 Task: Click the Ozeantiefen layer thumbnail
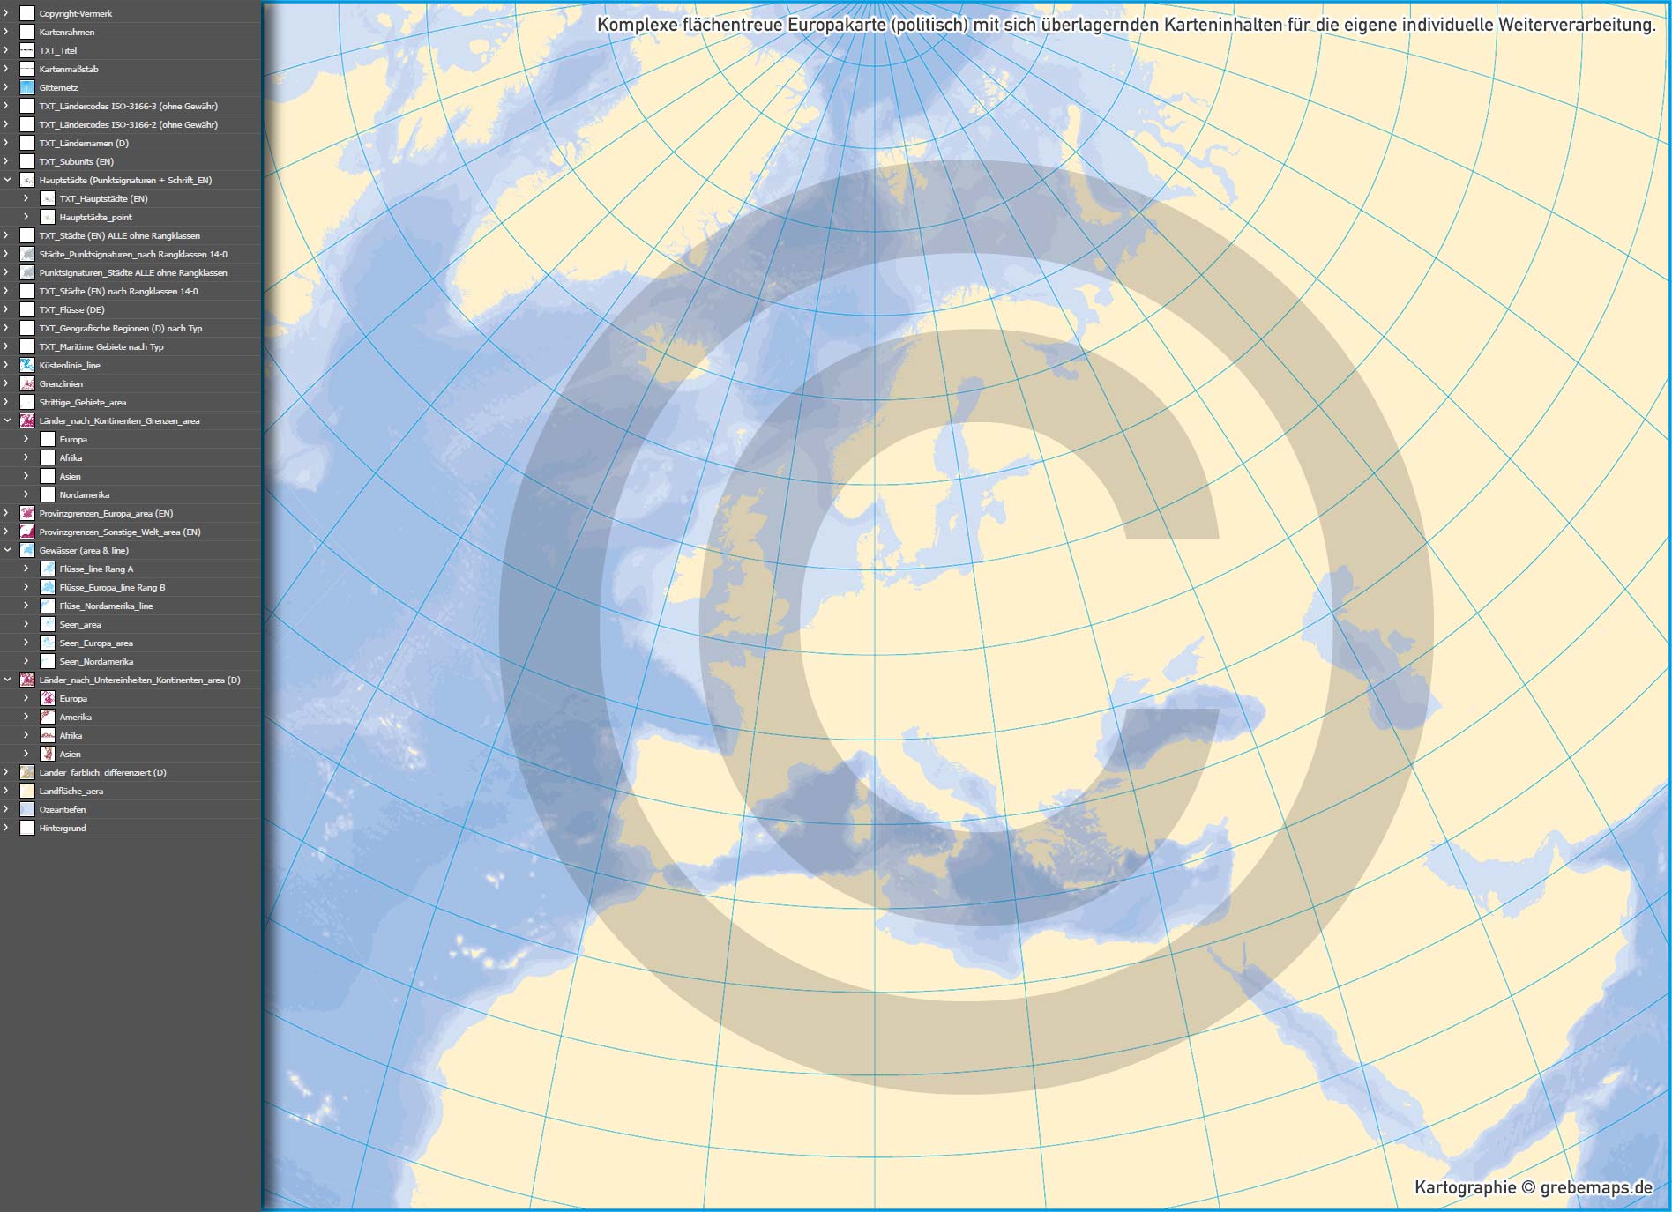point(27,809)
